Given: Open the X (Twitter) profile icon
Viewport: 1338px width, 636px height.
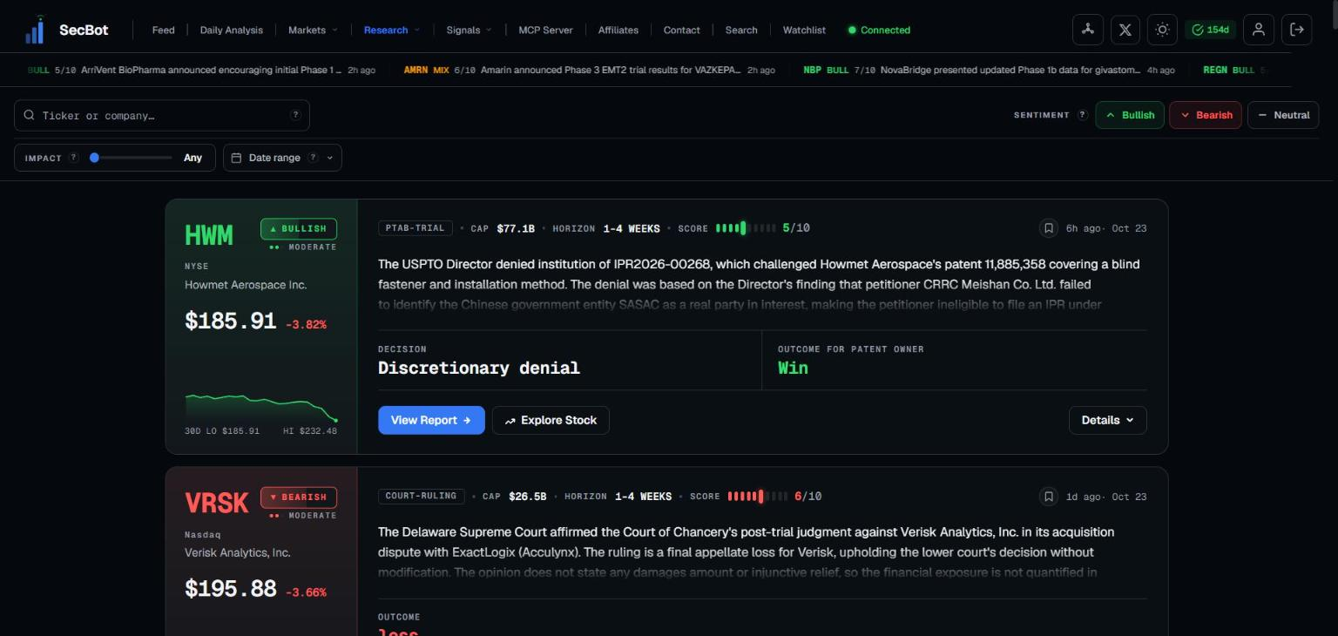Looking at the screenshot, I should [x=1125, y=30].
